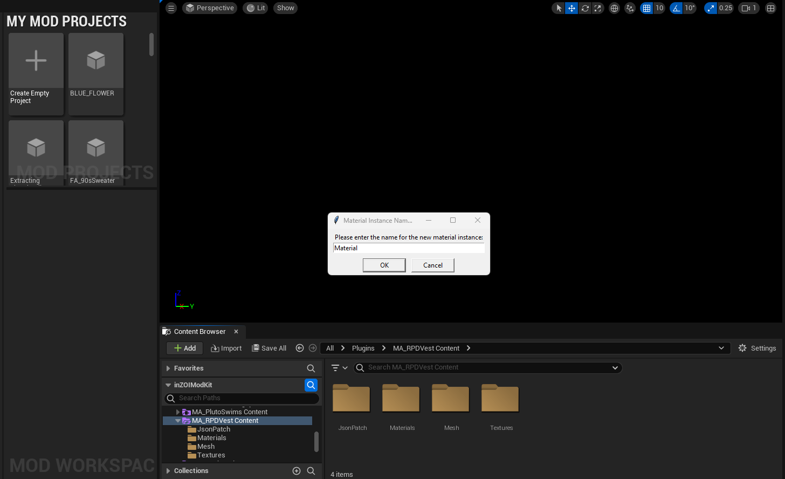This screenshot has width=785, height=479.
Task: Toggle rotation snapping on or off
Action: [676, 8]
